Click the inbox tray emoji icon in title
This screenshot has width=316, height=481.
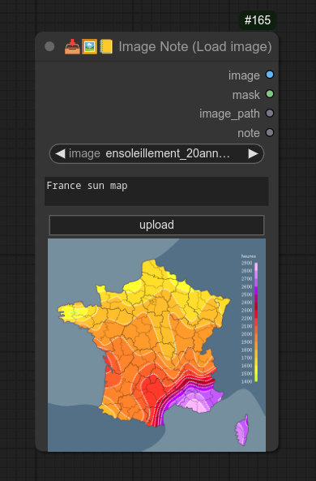pos(72,46)
